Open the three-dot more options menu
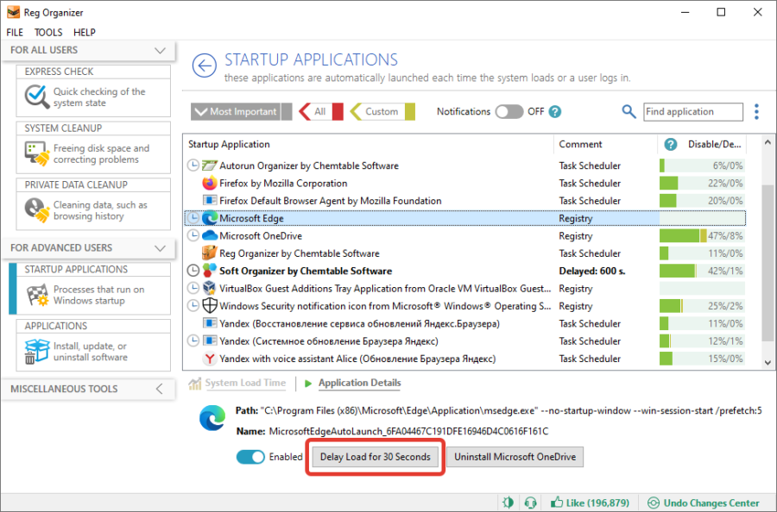The width and height of the screenshot is (777, 512). point(756,112)
